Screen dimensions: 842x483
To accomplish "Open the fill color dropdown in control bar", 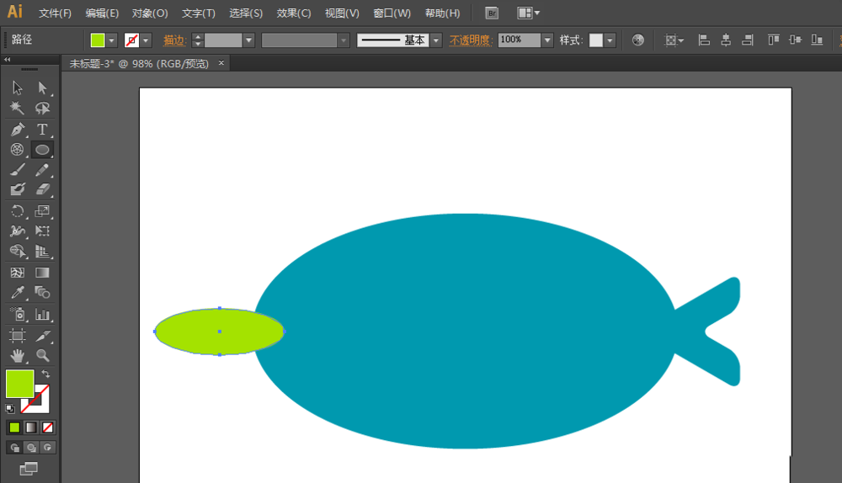I will pos(111,40).
